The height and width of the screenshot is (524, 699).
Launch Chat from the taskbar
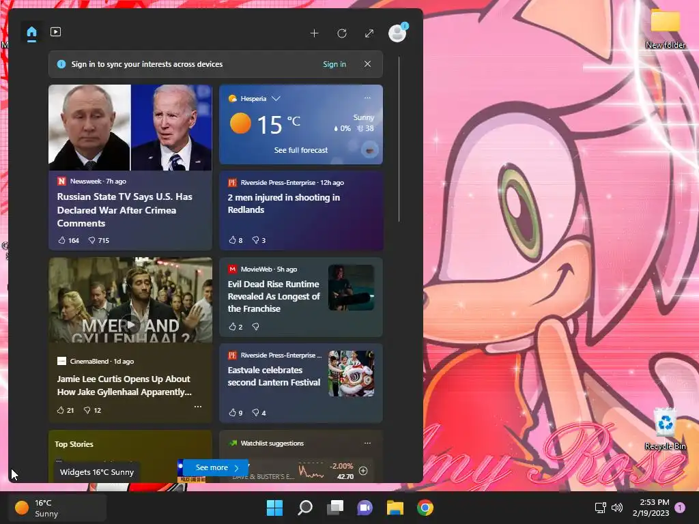(x=365, y=508)
